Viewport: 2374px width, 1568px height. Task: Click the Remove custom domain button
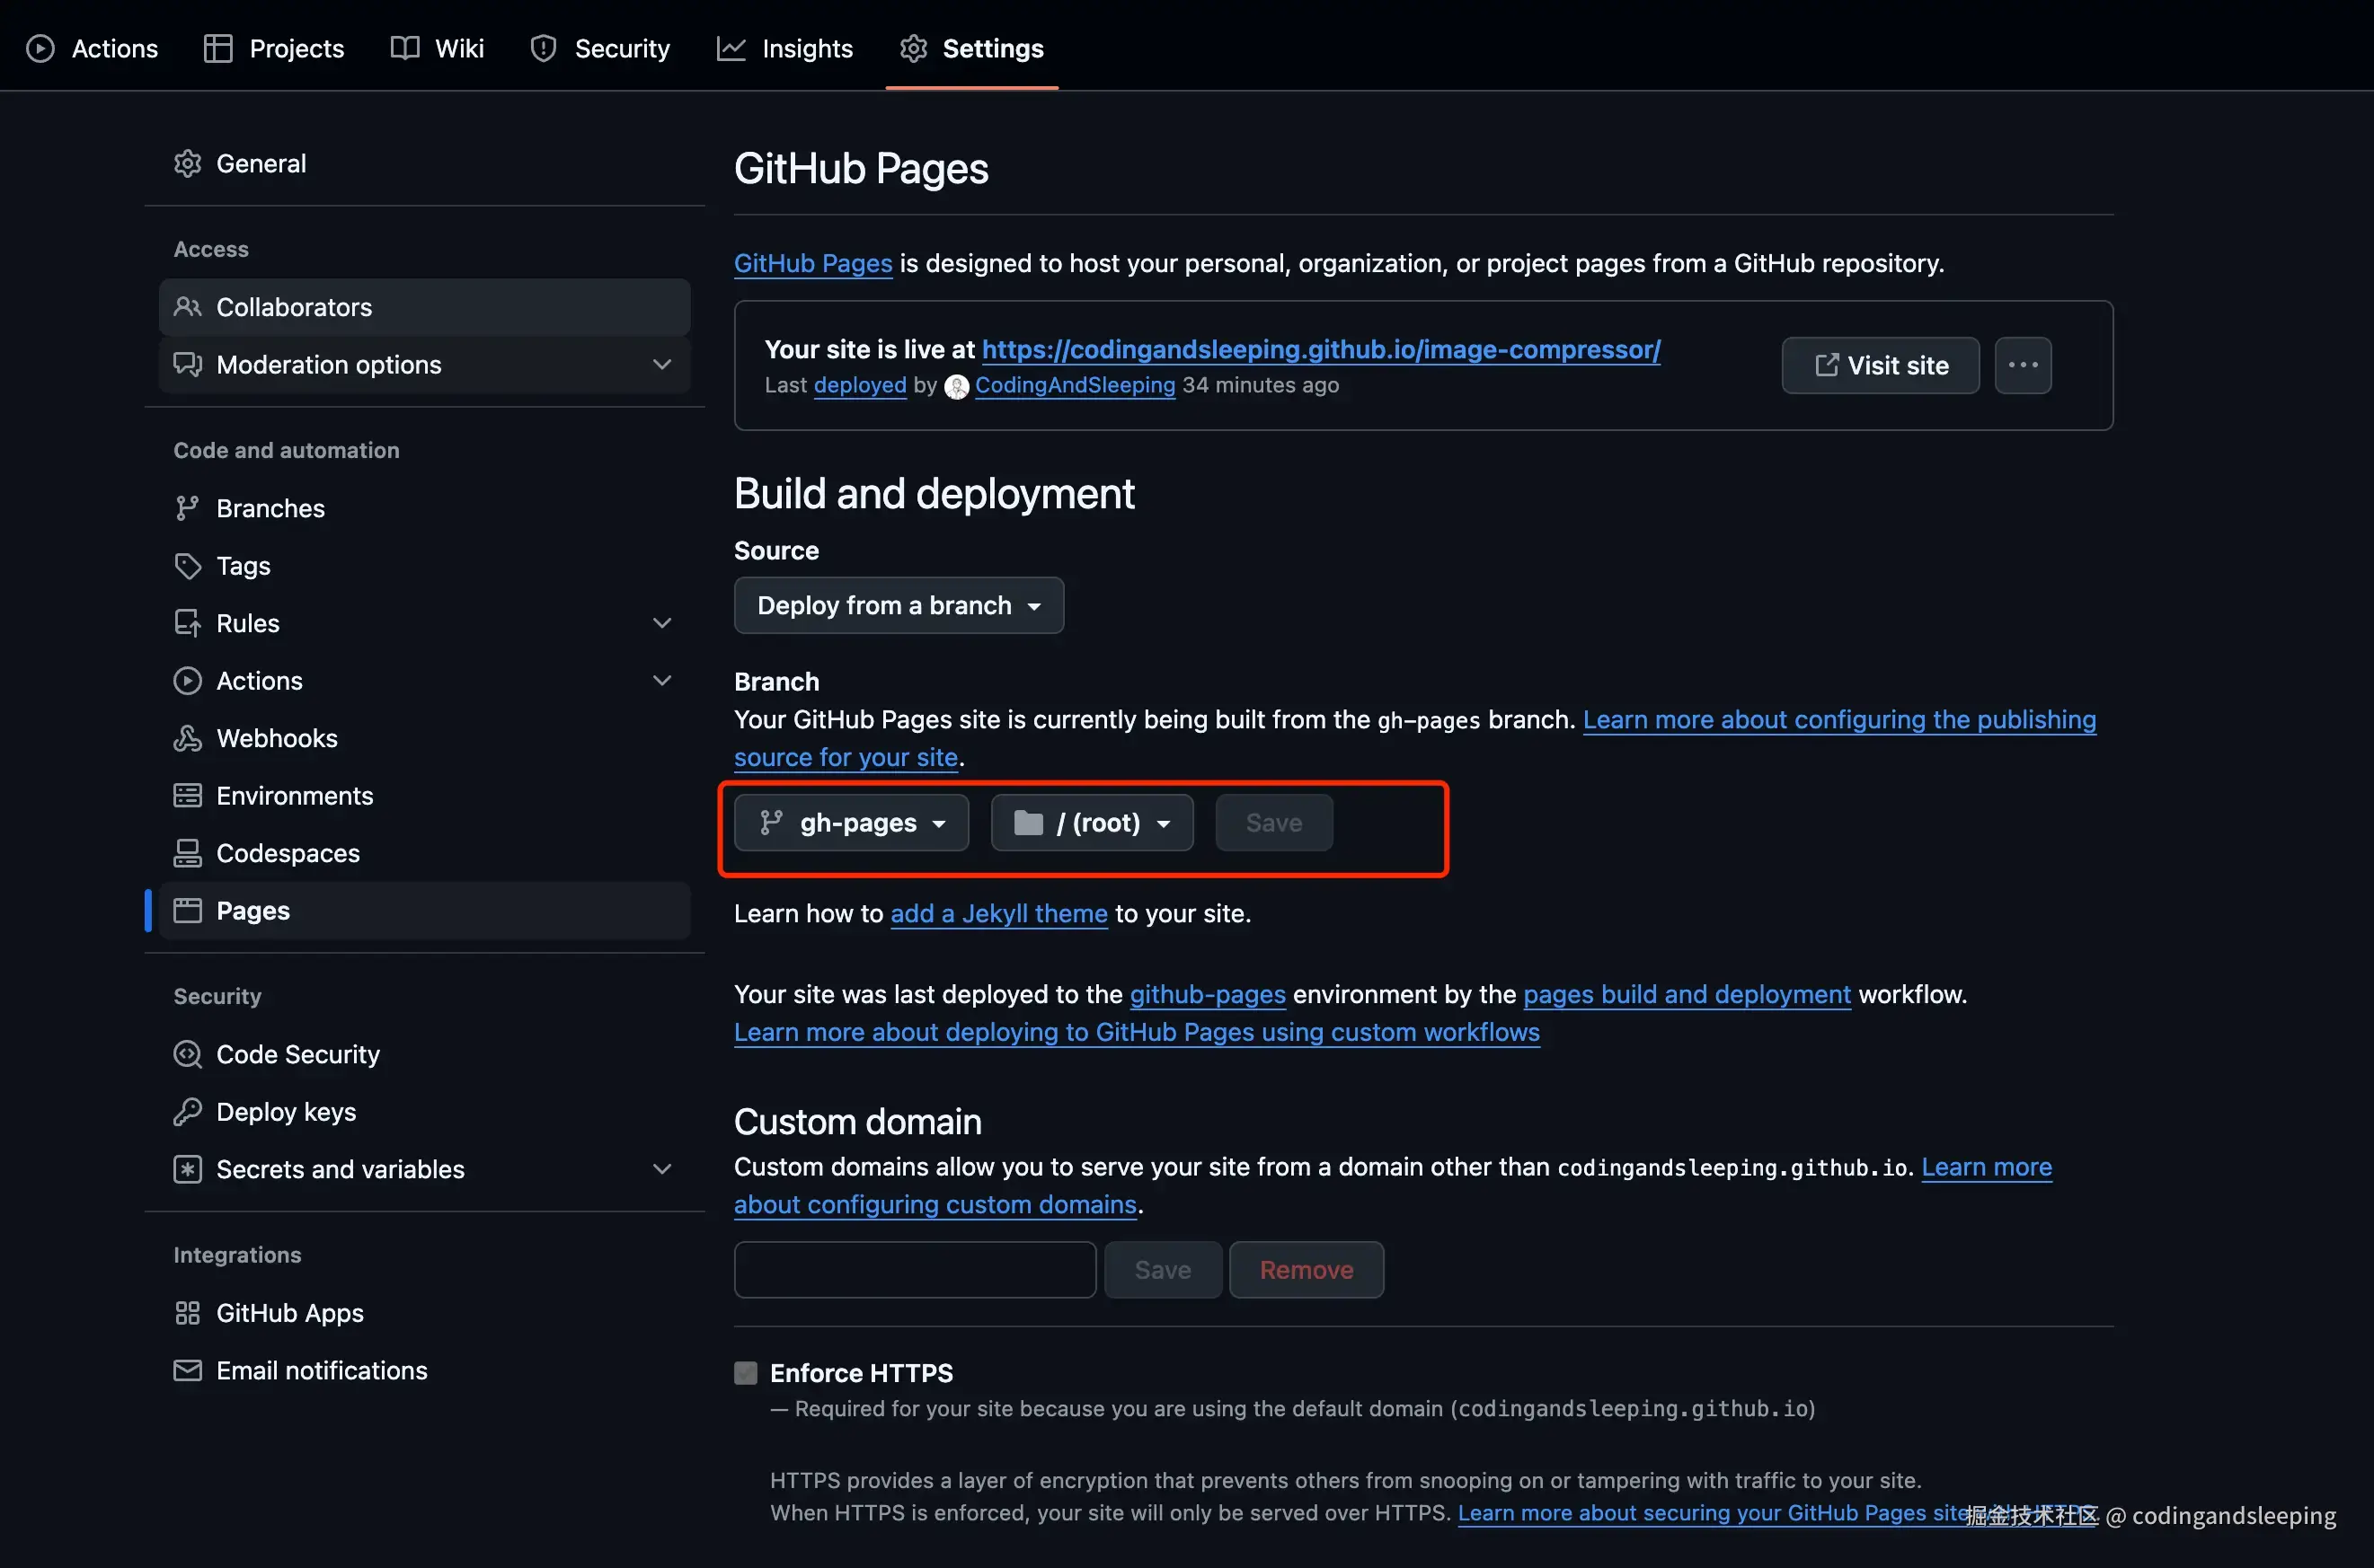coord(1306,1270)
